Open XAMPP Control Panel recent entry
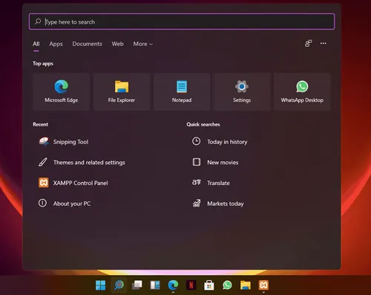The width and height of the screenshot is (371, 295). 81,183
